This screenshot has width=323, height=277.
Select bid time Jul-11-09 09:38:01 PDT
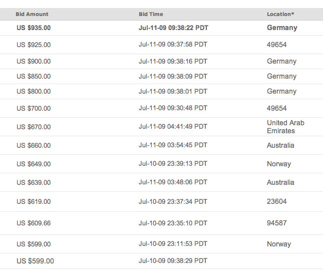coord(173,92)
